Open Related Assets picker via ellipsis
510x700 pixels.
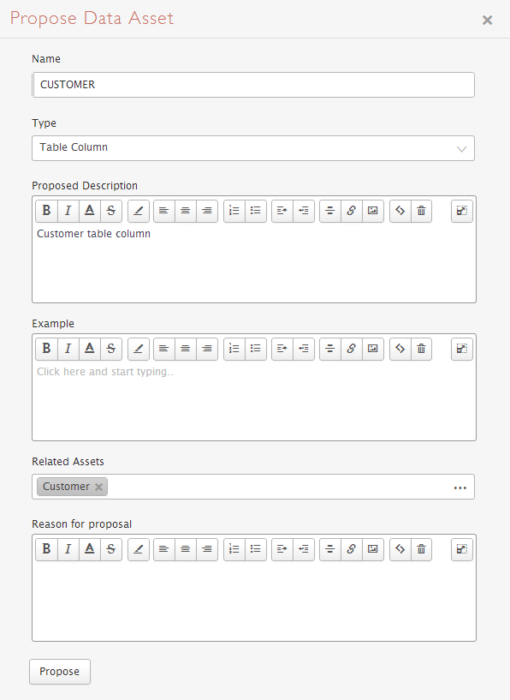coord(460,488)
